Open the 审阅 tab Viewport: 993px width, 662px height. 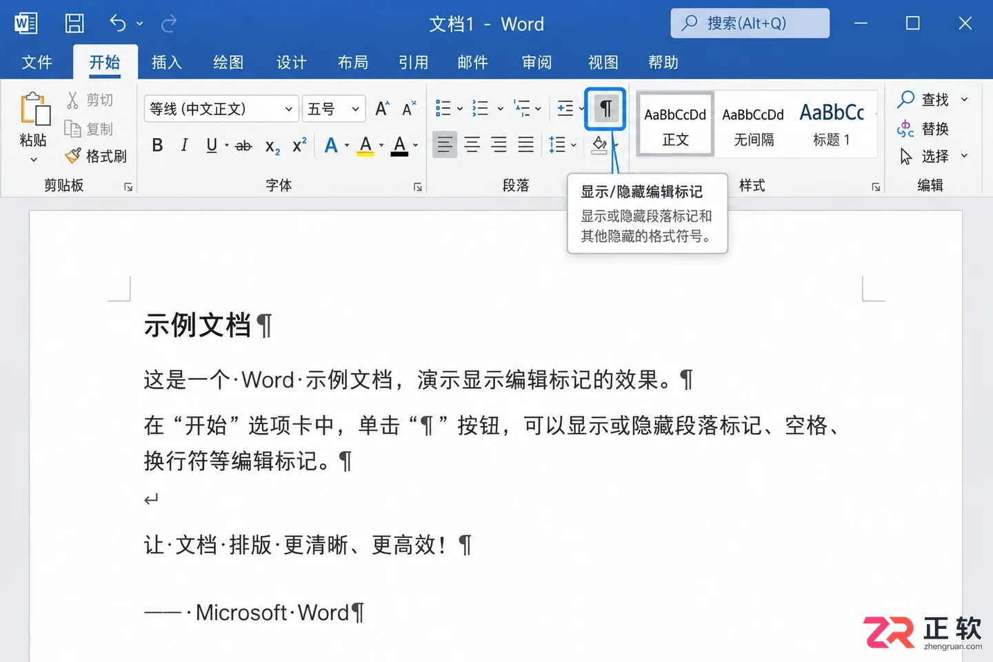tap(536, 62)
